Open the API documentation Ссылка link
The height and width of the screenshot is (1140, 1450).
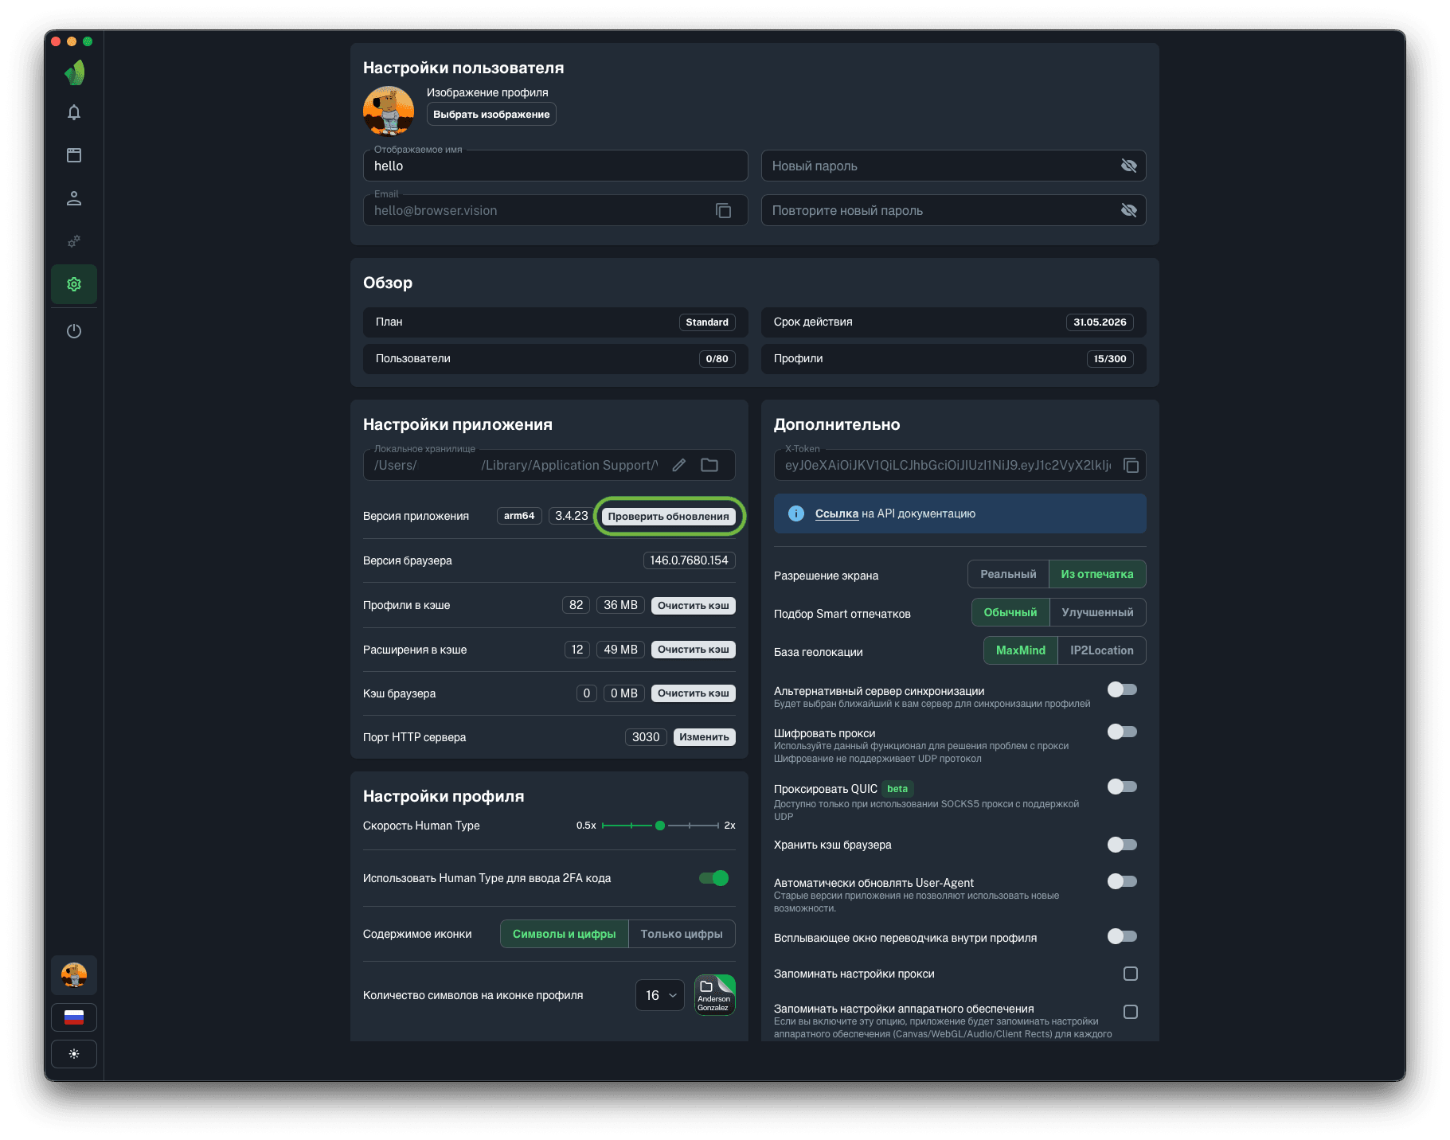tap(836, 513)
